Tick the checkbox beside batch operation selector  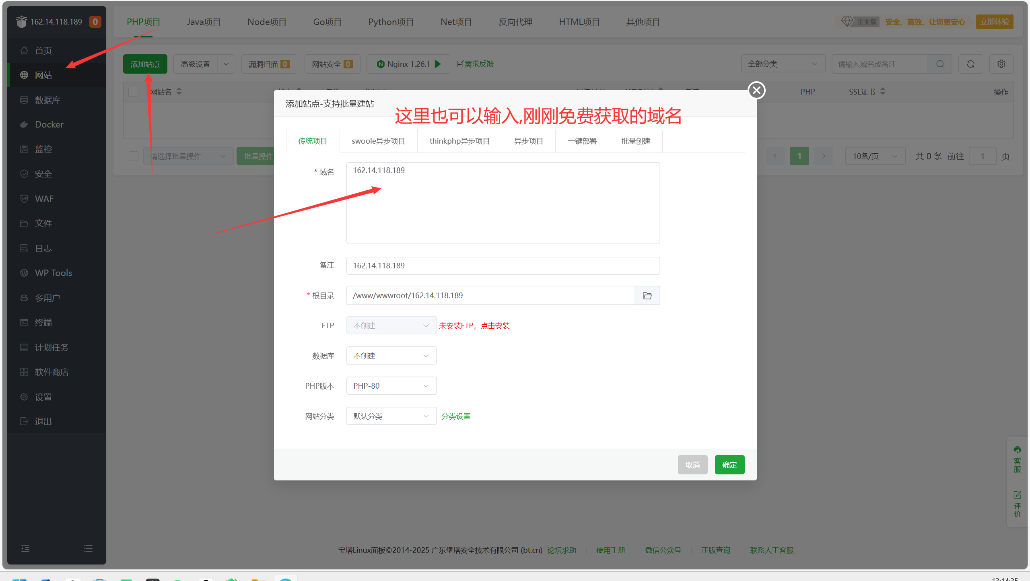click(x=134, y=156)
